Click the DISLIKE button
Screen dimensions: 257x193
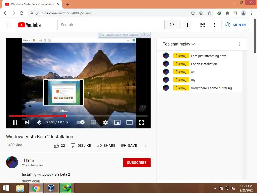pos(81,146)
